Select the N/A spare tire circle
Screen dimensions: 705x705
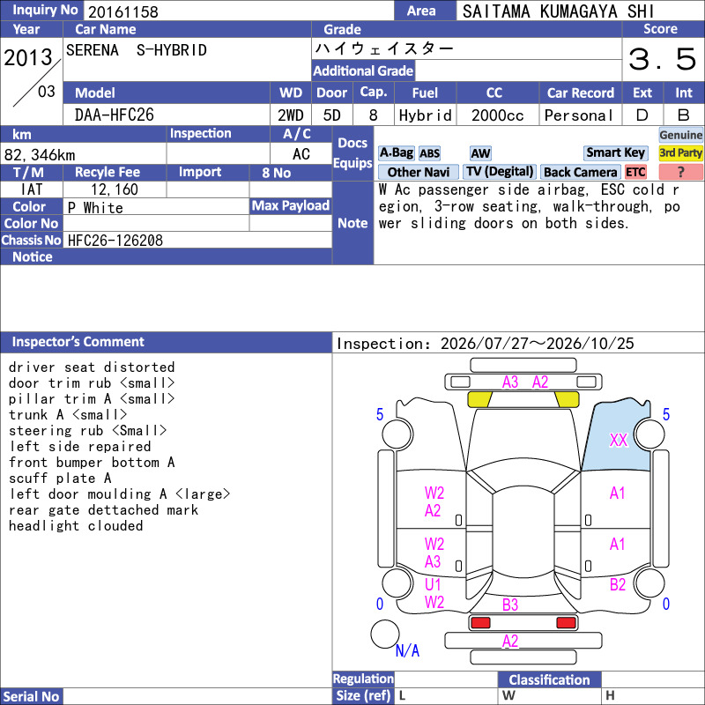(x=385, y=634)
